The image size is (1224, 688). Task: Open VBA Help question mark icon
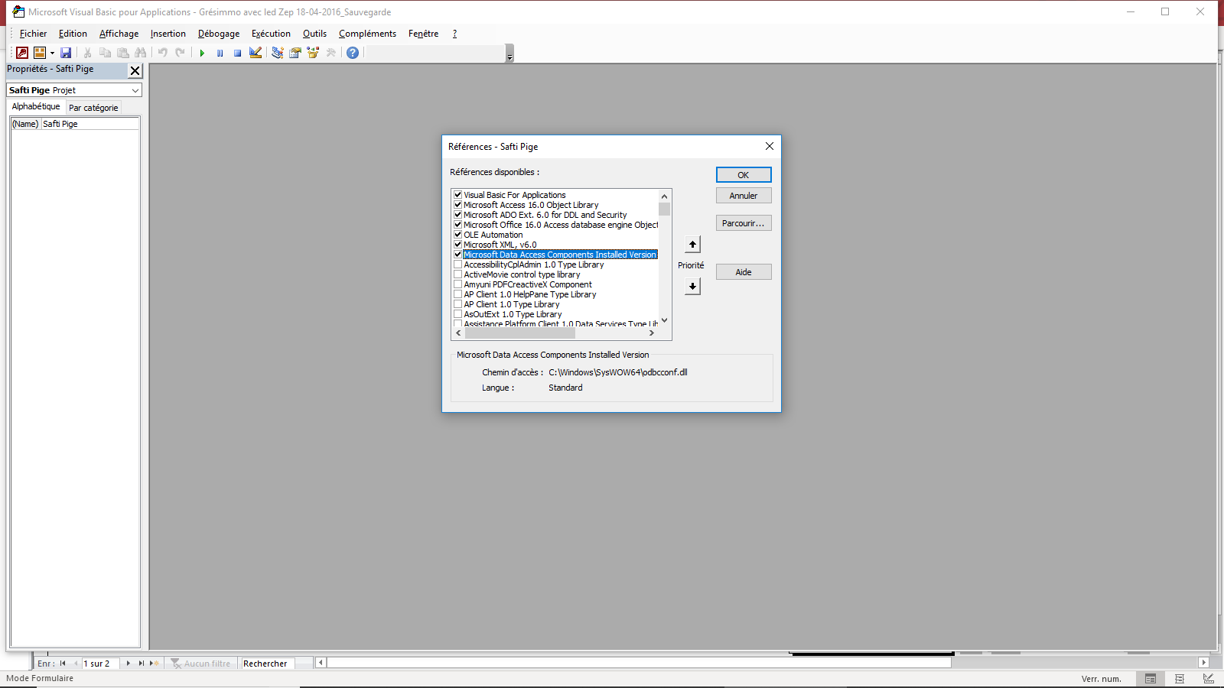(353, 53)
